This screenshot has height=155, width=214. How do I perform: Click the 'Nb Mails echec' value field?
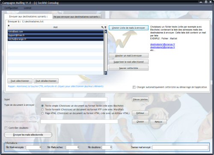[72, 147]
